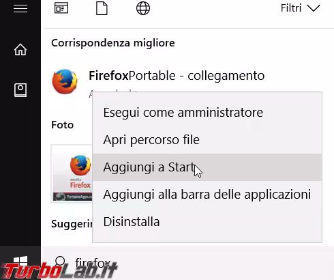Click the search magnifier icon
The height and width of the screenshot is (280, 334).
[x=60, y=261]
